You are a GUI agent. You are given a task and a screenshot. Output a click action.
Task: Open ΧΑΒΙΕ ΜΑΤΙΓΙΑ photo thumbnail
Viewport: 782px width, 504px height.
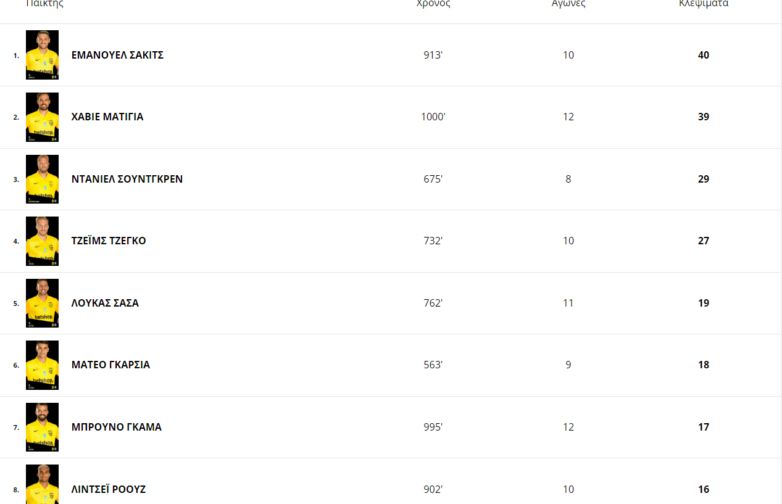42,117
